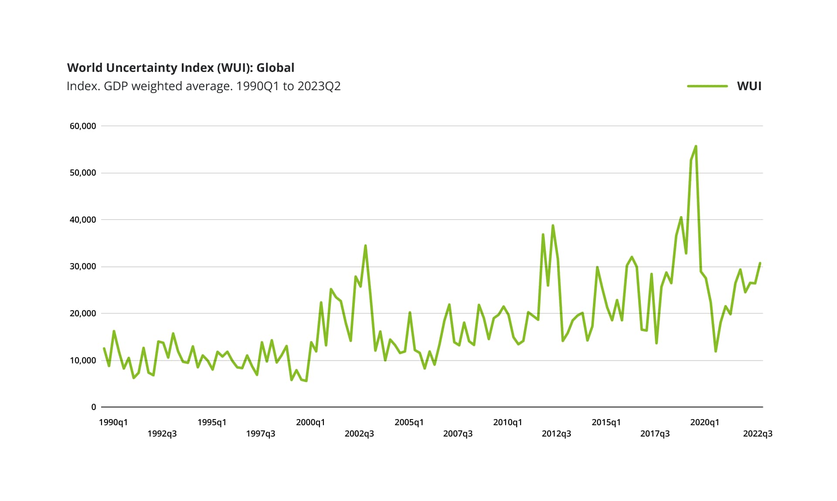Click the subtitle Index GDP weighted average

(x=204, y=86)
